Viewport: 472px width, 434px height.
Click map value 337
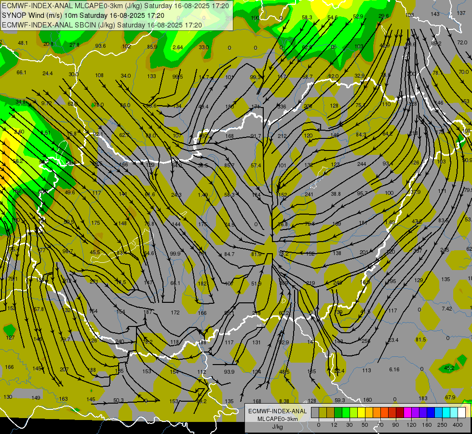point(418,251)
